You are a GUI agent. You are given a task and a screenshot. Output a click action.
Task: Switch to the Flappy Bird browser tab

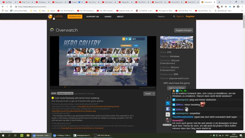click(x=125, y=2)
